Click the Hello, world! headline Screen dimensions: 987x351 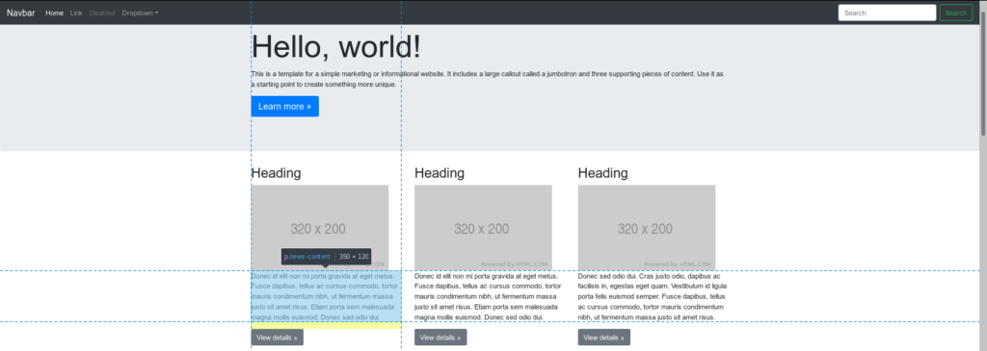[336, 46]
